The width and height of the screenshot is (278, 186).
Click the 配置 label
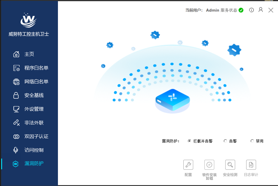click(188, 175)
